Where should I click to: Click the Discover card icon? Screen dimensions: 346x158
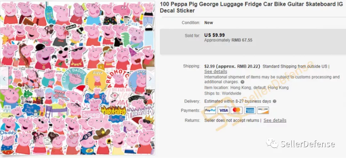pos(263,111)
